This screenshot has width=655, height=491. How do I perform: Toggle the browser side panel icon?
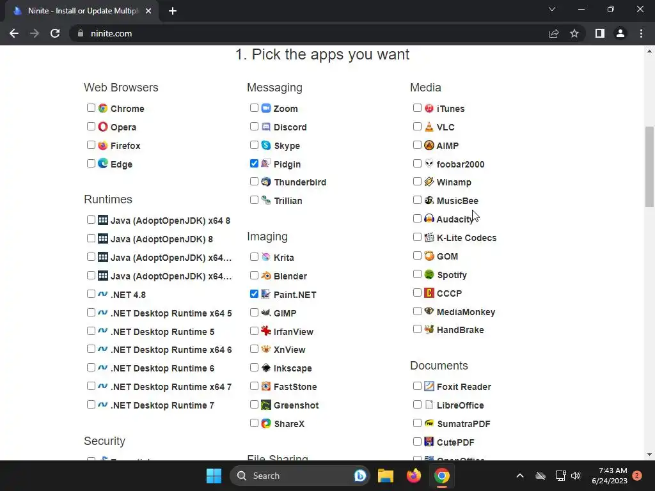pos(600,33)
